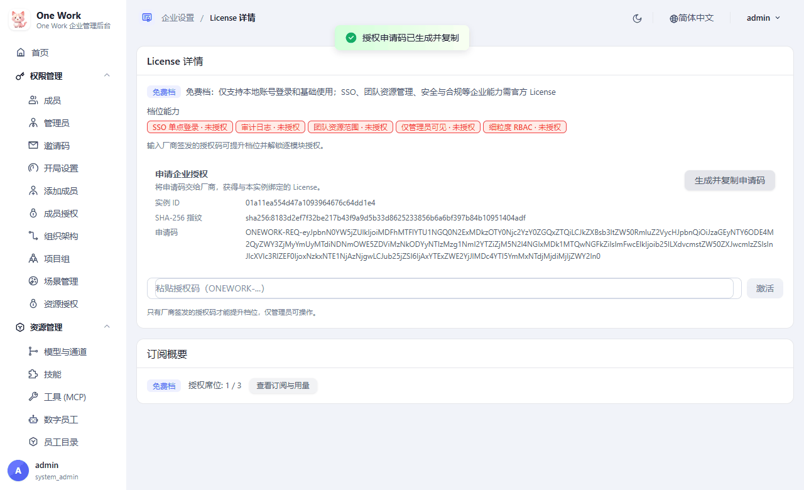Click the 模型与通道 icon
Screen dimensions: 804x490
pos(33,352)
